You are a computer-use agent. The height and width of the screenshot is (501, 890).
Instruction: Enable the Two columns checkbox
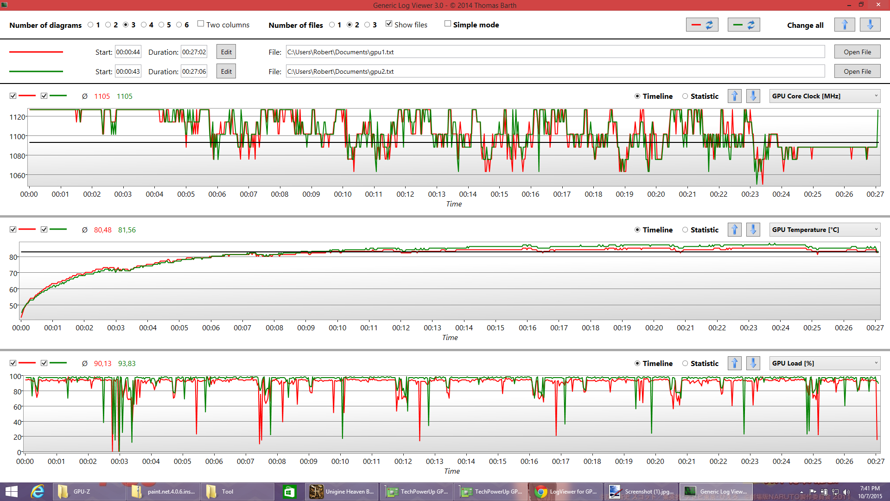[x=201, y=24]
